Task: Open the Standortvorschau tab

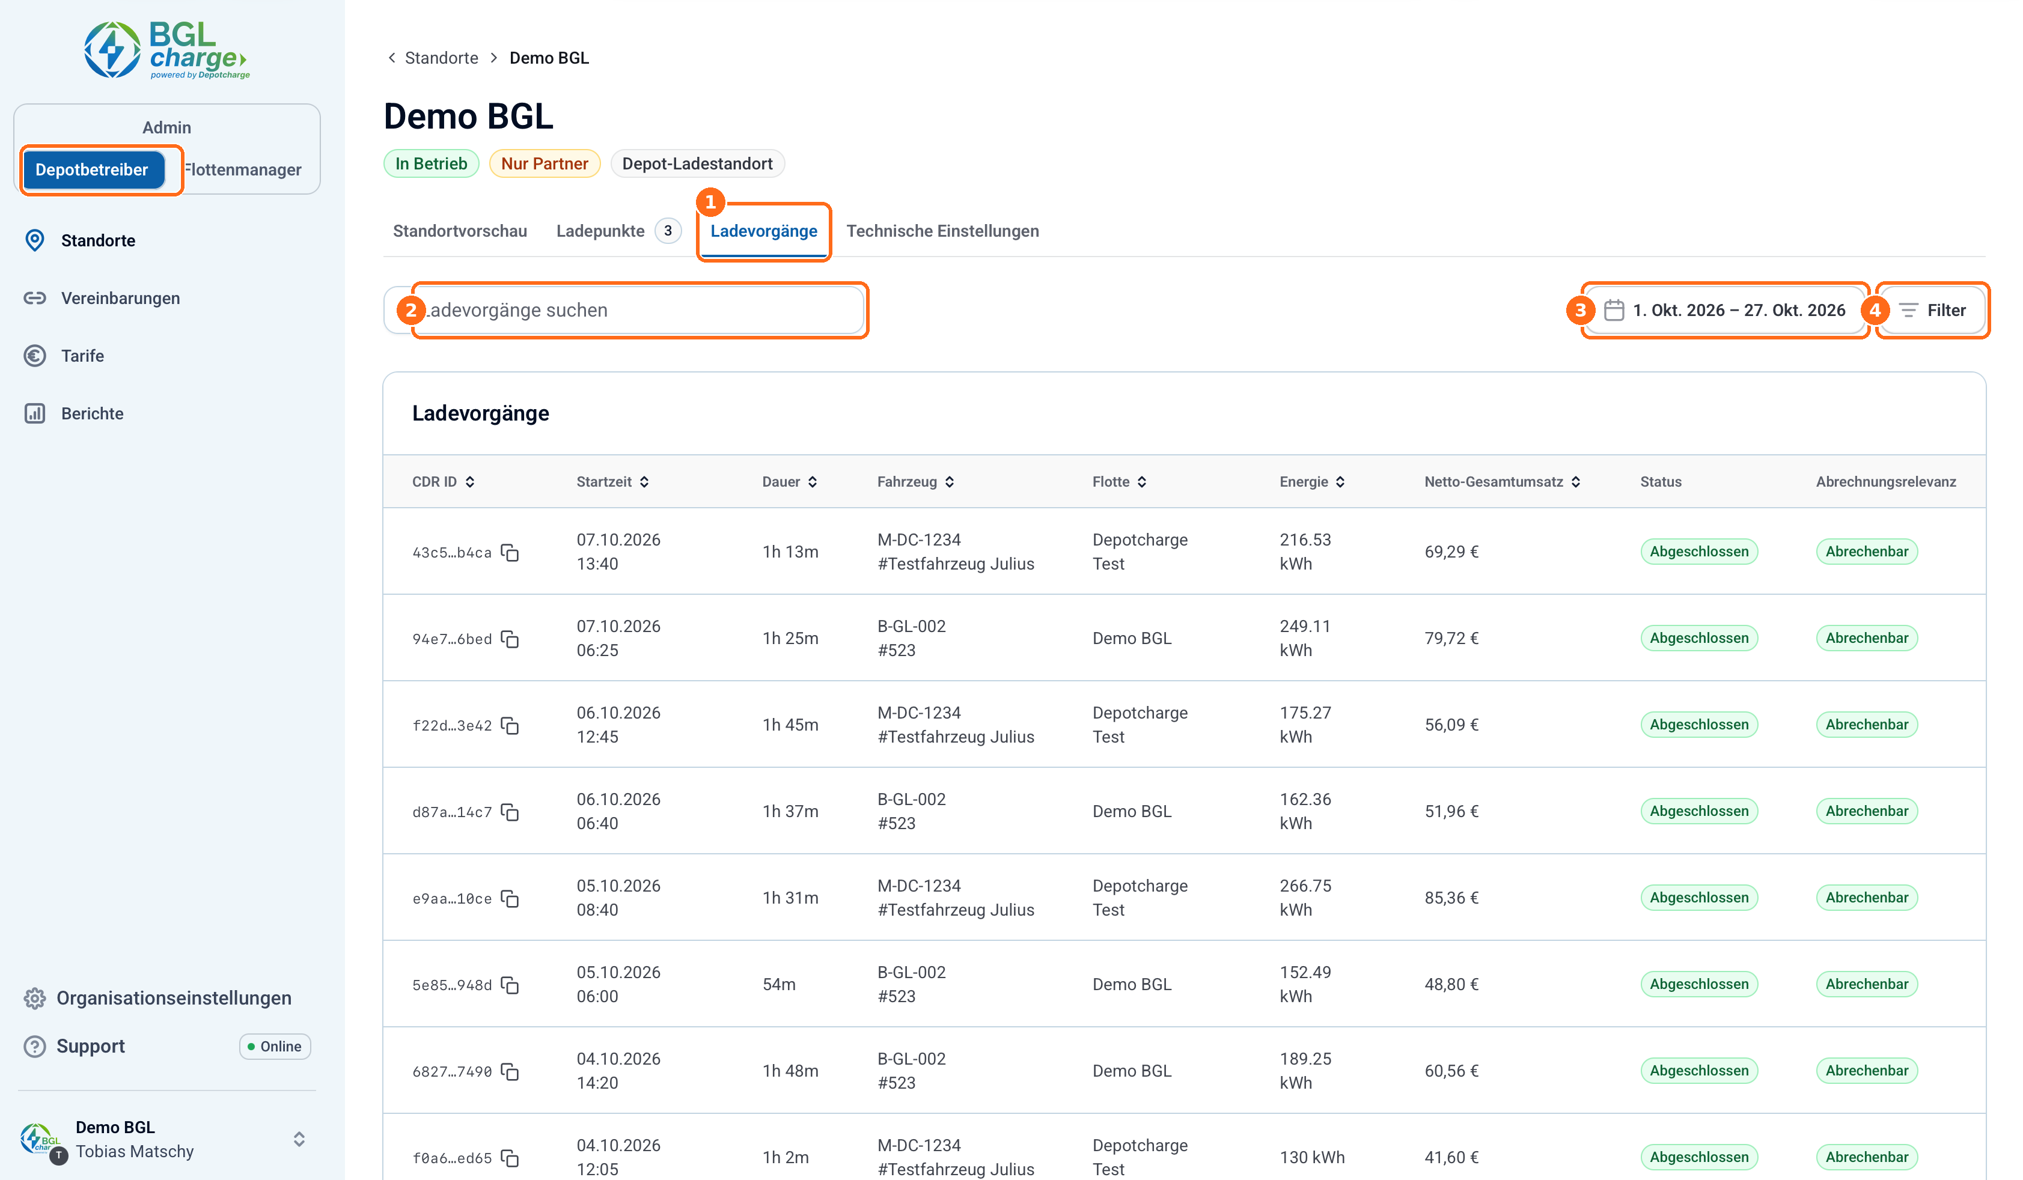Action: pos(460,231)
